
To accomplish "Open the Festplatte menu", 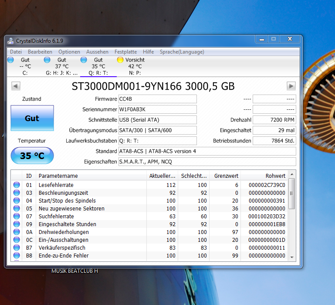I will click(x=125, y=52).
